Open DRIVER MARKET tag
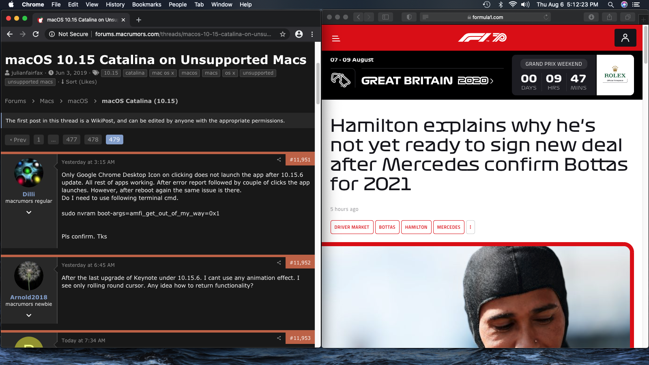This screenshot has height=365, width=649. [x=352, y=227]
